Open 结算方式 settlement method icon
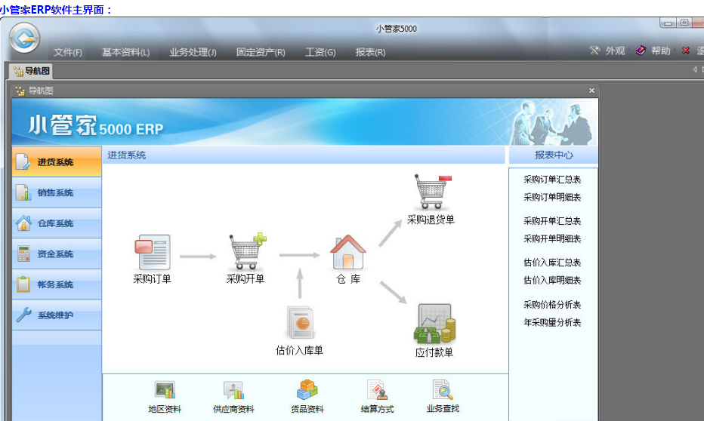Image resolution: width=704 pixels, height=421 pixels. tap(377, 390)
